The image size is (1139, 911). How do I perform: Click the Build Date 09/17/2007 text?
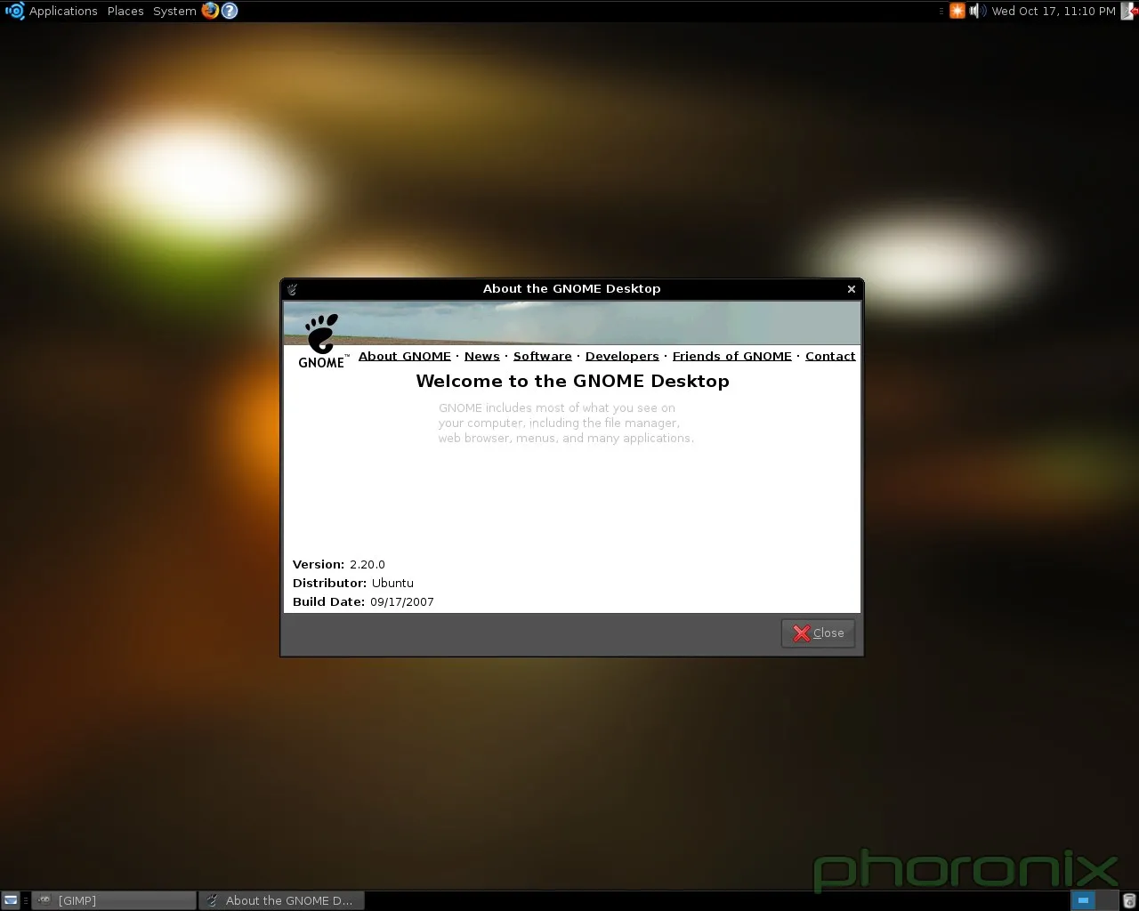click(x=363, y=602)
